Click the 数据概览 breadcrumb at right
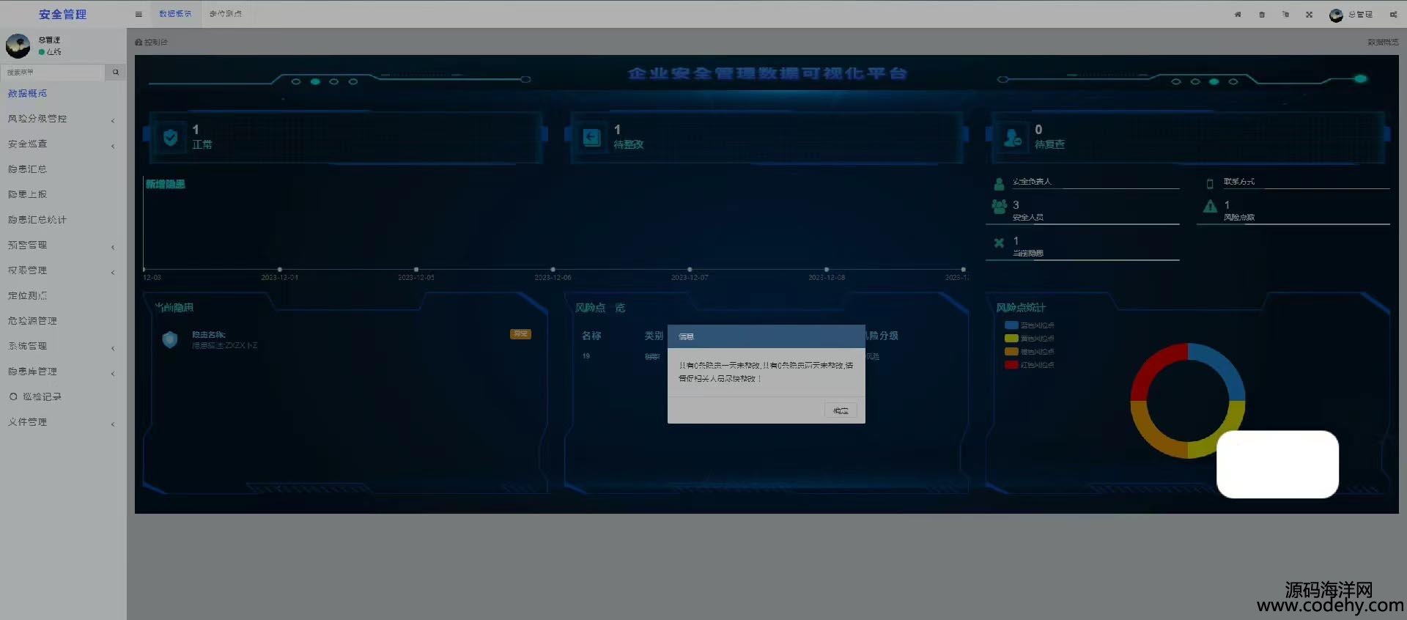This screenshot has height=620, width=1407. [1383, 43]
